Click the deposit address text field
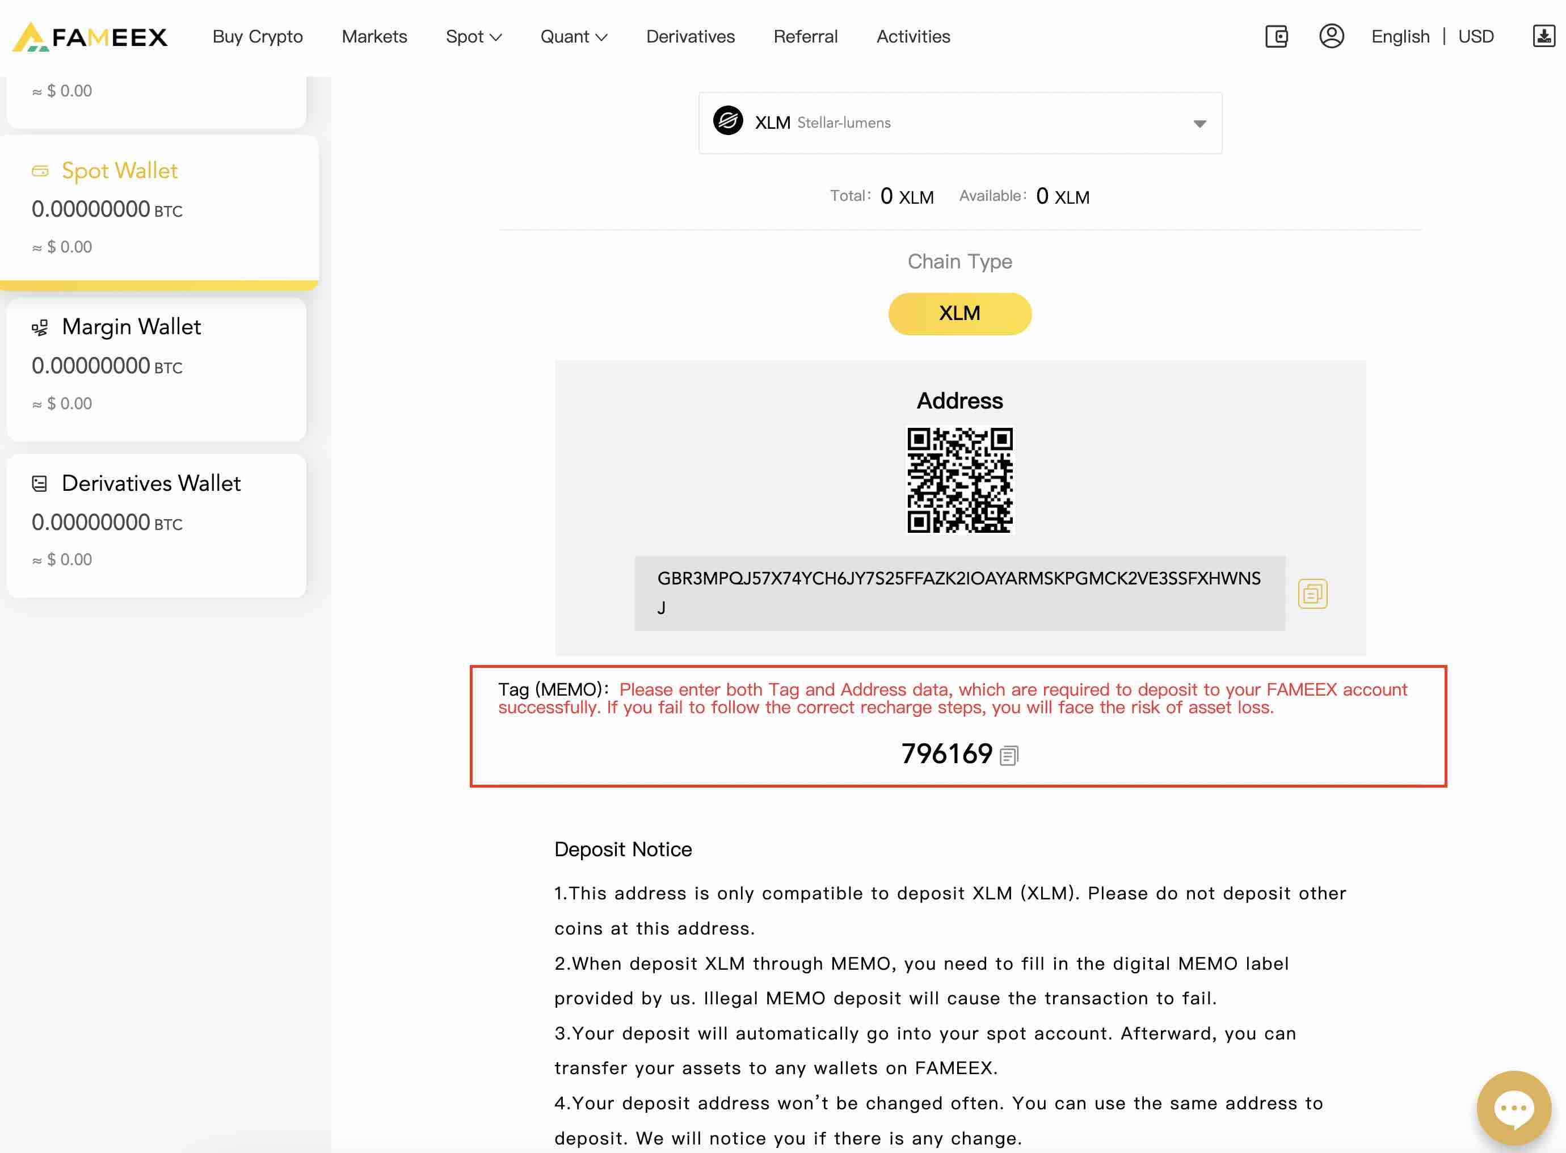 pyautogui.click(x=959, y=594)
